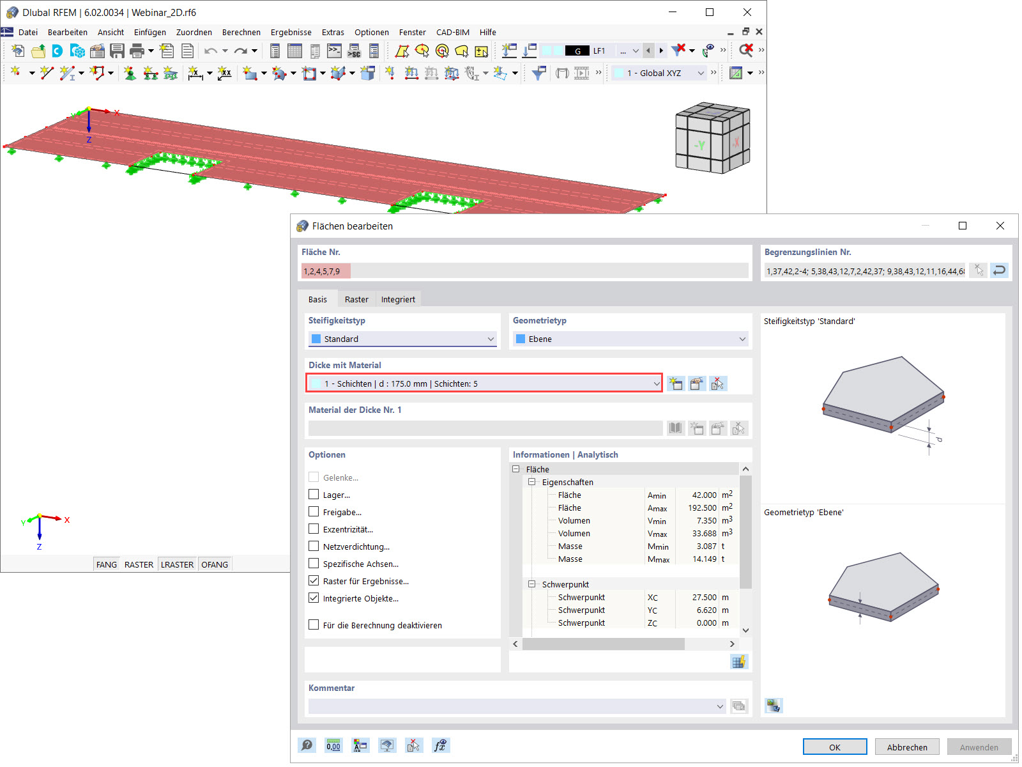
Task: Select the new rectangular surface tool
Action: (250, 73)
